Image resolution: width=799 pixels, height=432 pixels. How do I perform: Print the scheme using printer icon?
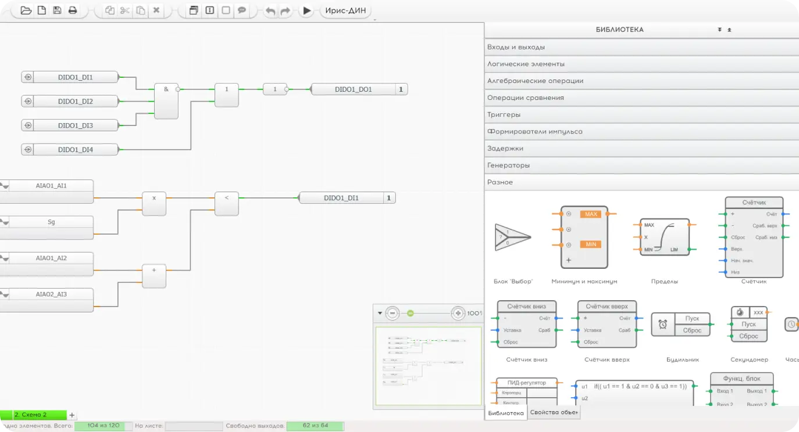pyautogui.click(x=73, y=10)
